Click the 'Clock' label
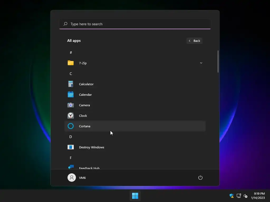The height and width of the screenshot is (202, 270). coord(83,116)
